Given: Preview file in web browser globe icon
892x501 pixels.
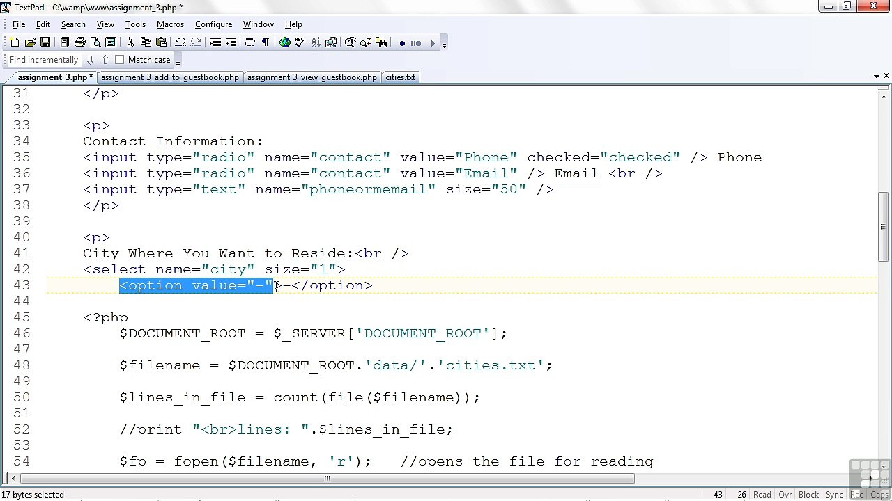Looking at the screenshot, I should 285,42.
